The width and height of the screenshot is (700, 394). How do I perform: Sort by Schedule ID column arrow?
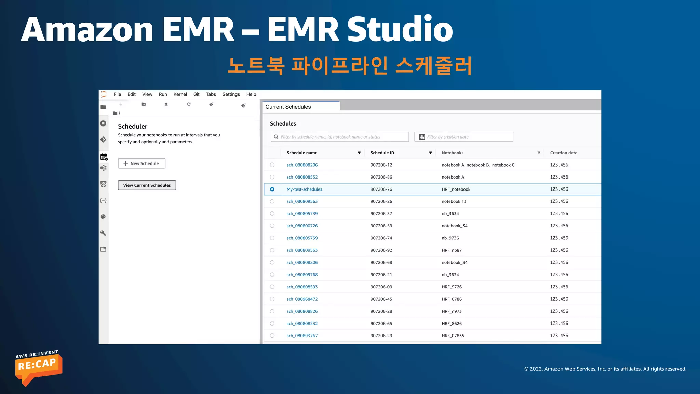[x=430, y=153]
